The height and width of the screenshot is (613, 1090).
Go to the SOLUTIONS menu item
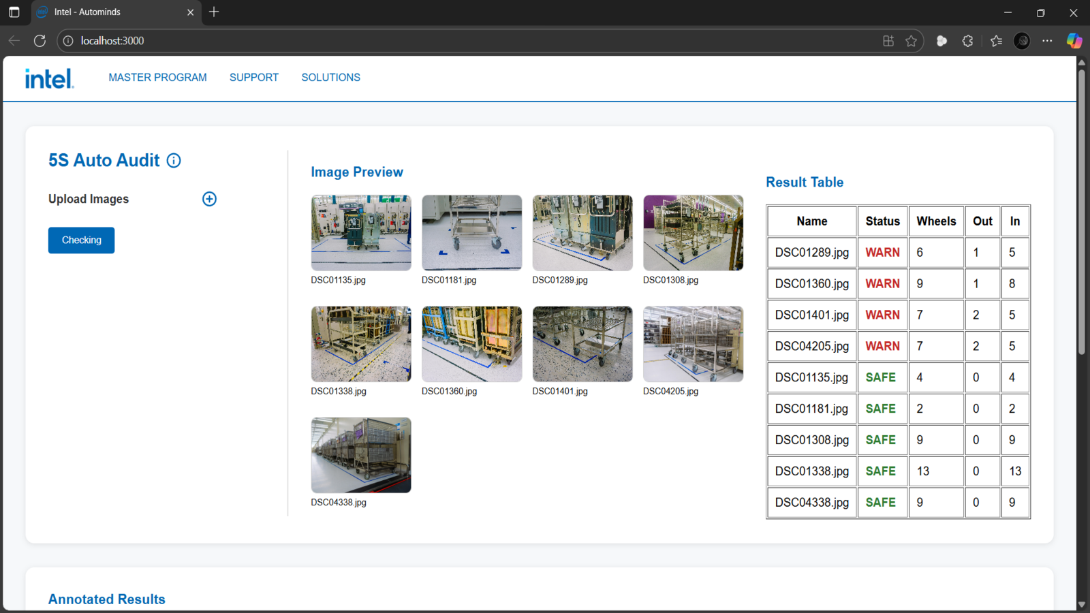(330, 78)
